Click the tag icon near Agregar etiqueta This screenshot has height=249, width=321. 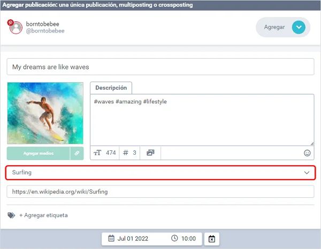(x=11, y=215)
